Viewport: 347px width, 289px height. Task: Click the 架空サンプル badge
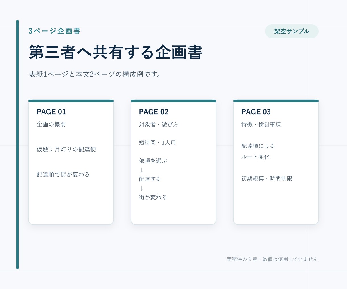[x=292, y=31]
